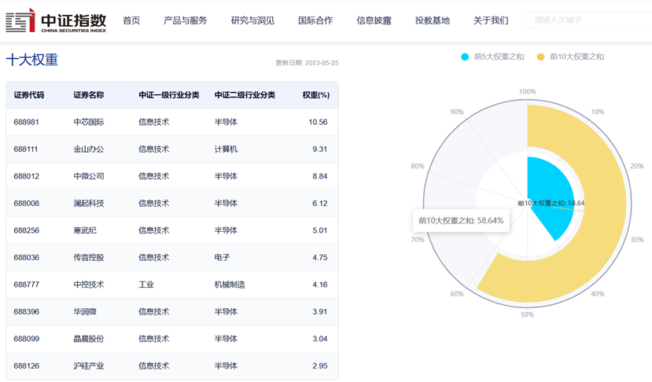The height and width of the screenshot is (382, 652).
Task: Select the 寒武纪 table row
Action: [x=84, y=230]
